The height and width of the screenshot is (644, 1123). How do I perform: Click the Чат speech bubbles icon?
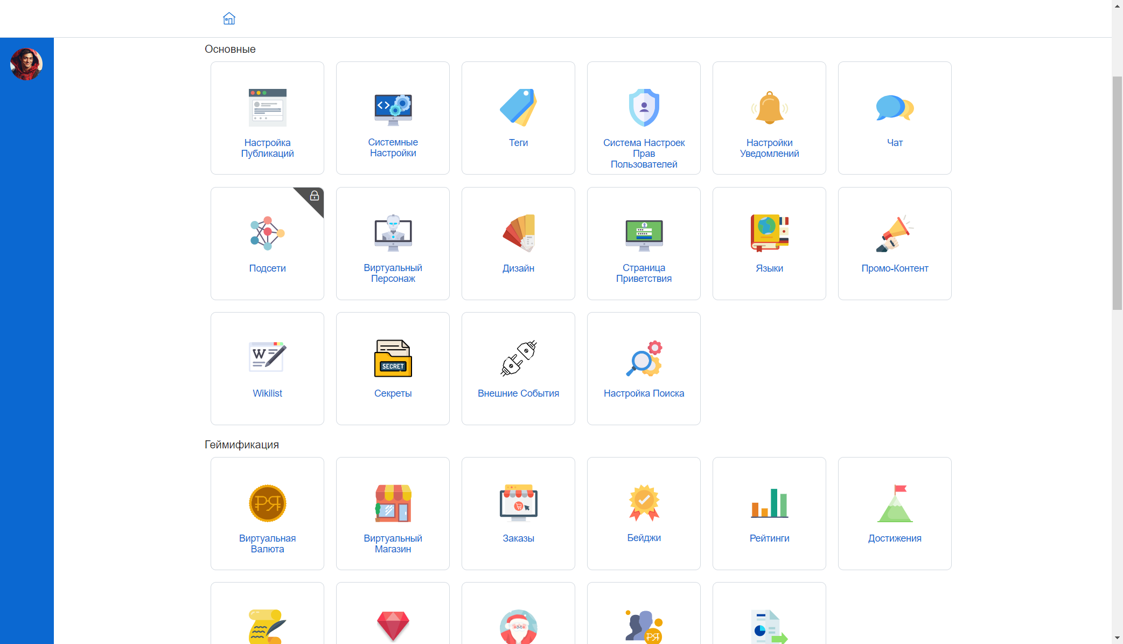[895, 108]
